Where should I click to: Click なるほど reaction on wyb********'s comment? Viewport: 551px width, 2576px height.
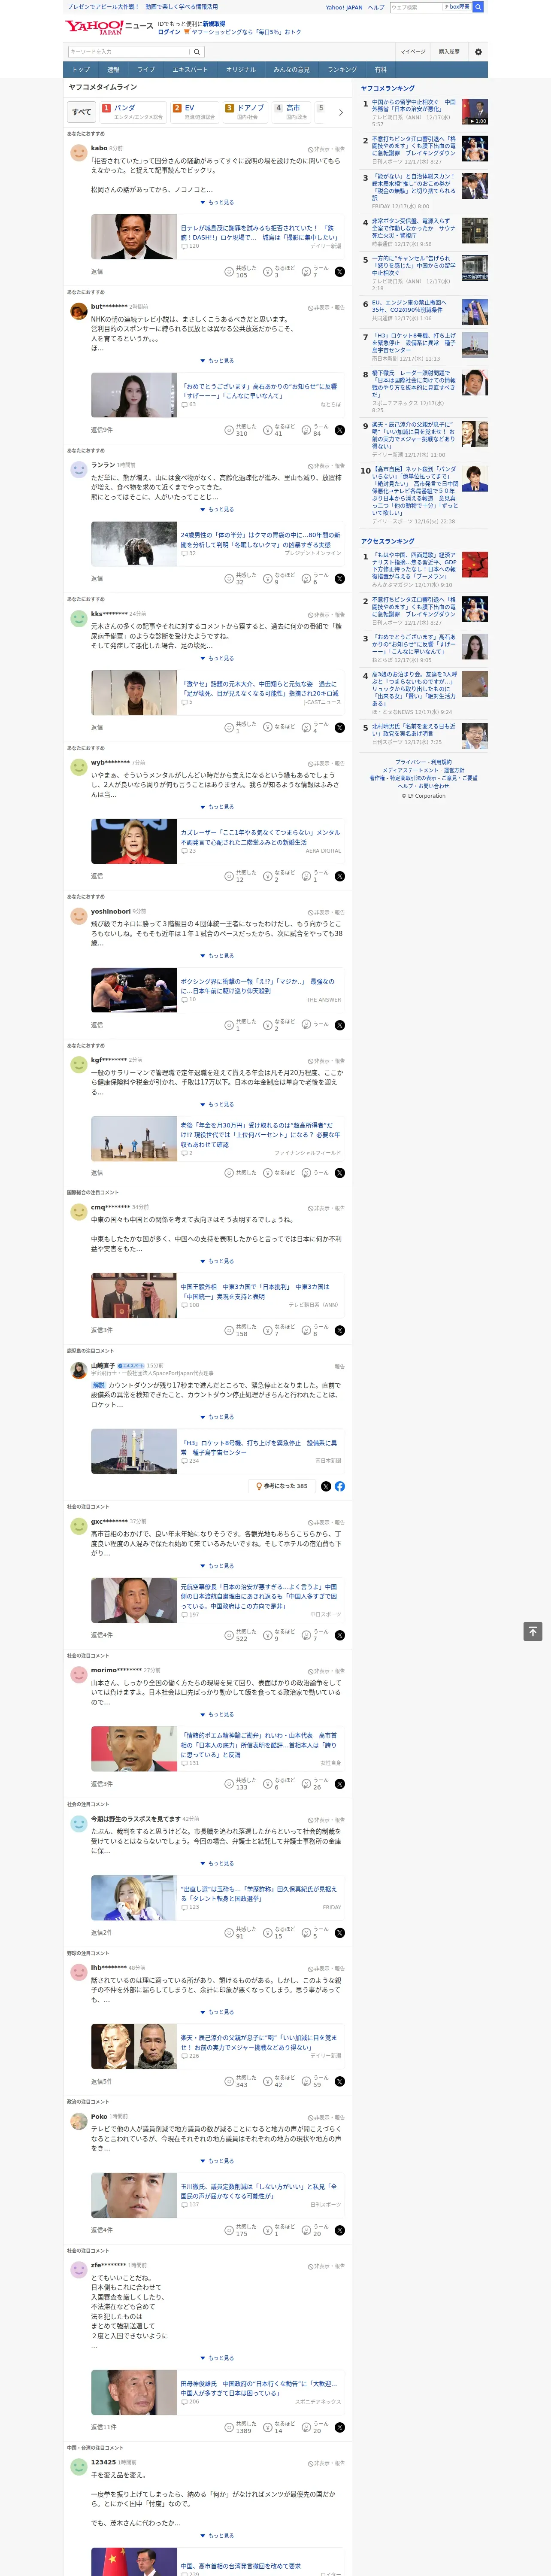click(x=279, y=876)
